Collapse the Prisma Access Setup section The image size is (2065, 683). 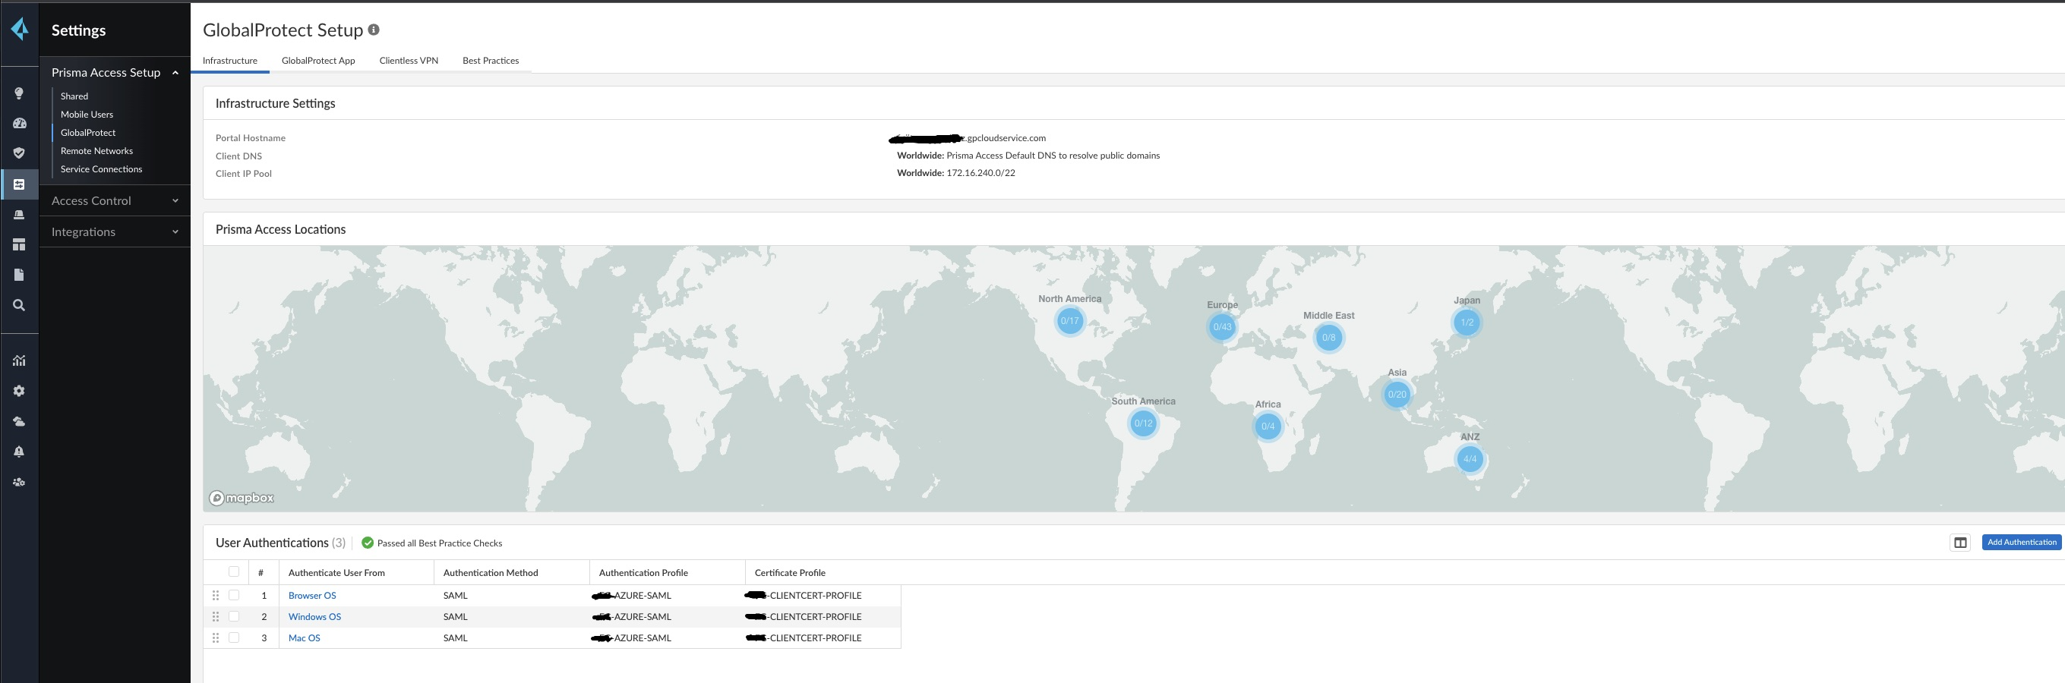(x=175, y=72)
